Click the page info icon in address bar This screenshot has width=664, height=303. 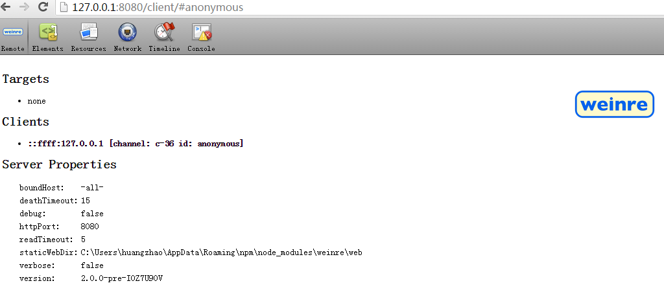[x=64, y=8]
